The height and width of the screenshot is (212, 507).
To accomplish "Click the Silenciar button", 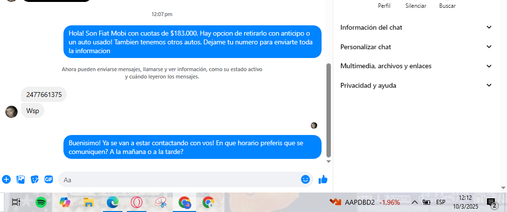I will point(416,6).
